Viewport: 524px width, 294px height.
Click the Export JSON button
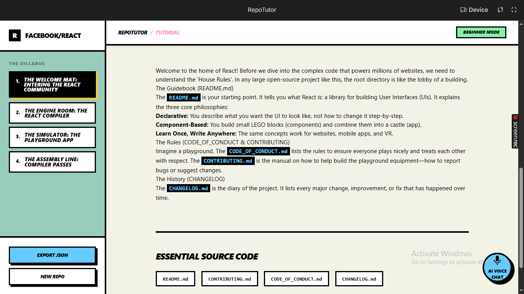click(52, 255)
